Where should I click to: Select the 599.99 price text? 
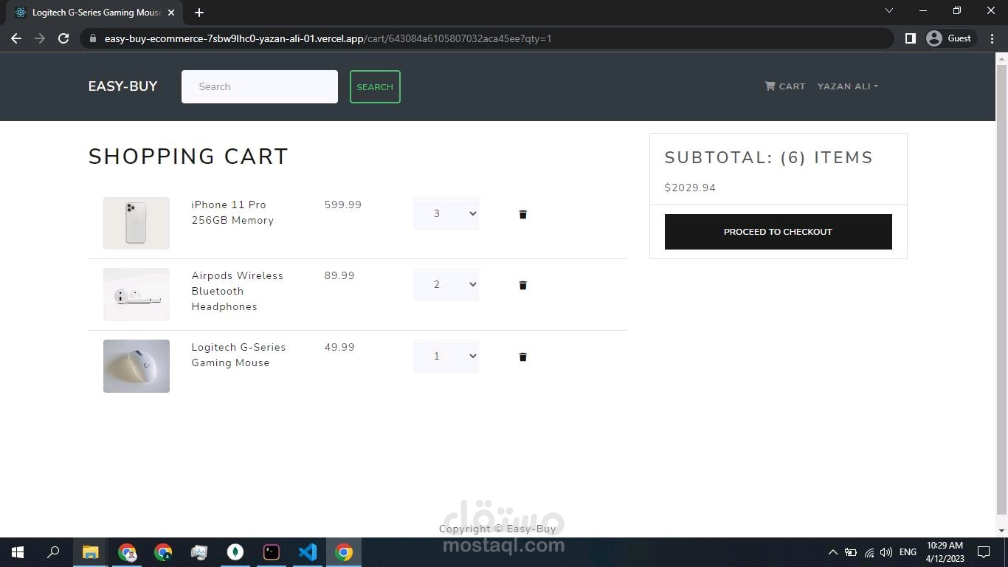coord(343,205)
